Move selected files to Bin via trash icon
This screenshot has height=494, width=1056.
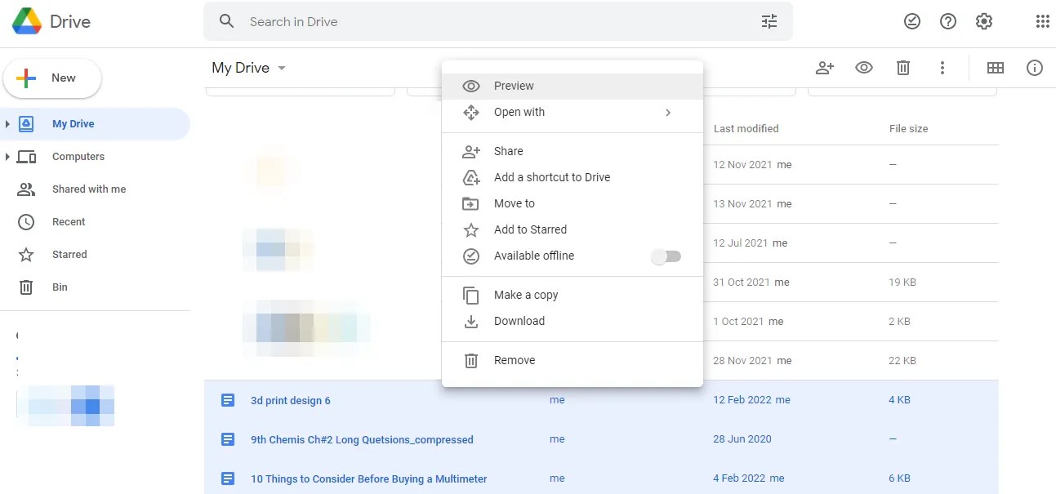[902, 68]
